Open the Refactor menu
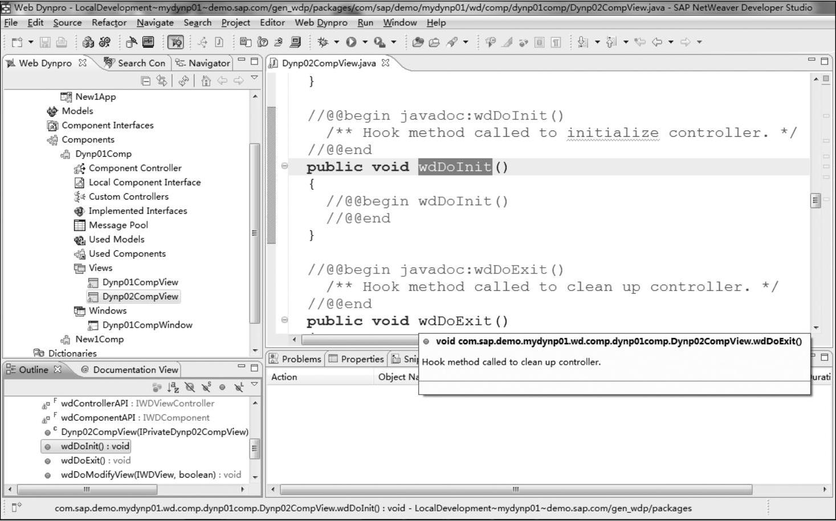The height and width of the screenshot is (521, 836). (x=109, y=23)
